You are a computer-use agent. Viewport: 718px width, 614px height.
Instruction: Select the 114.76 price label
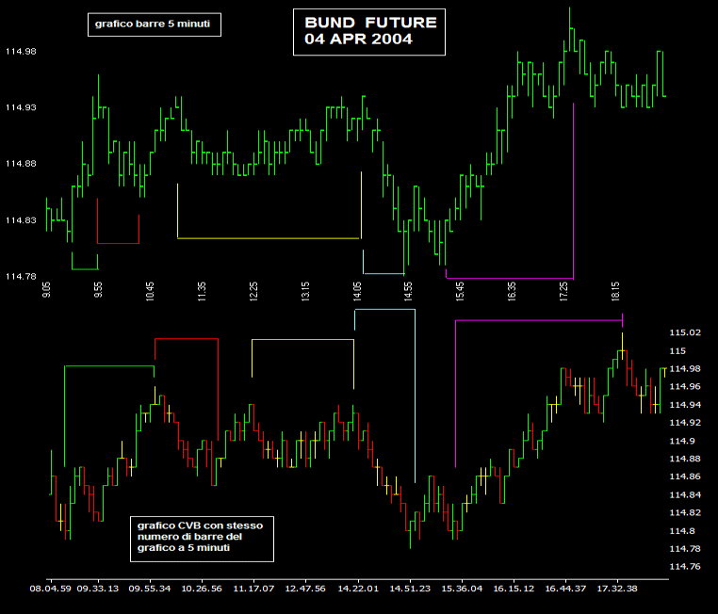point(685,567)
